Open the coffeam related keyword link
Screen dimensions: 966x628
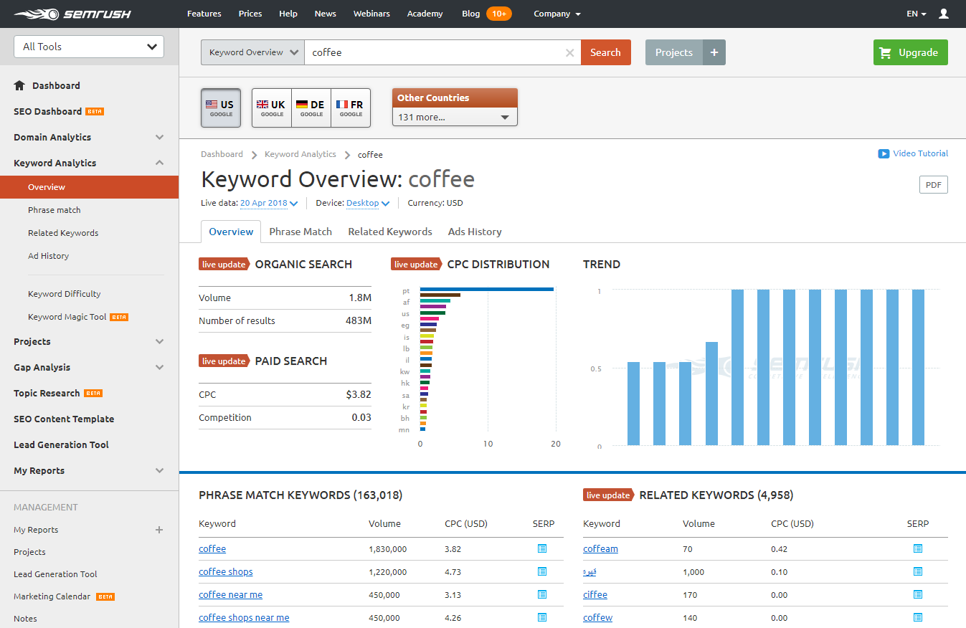pyautogui.click(x=600, y=548)
